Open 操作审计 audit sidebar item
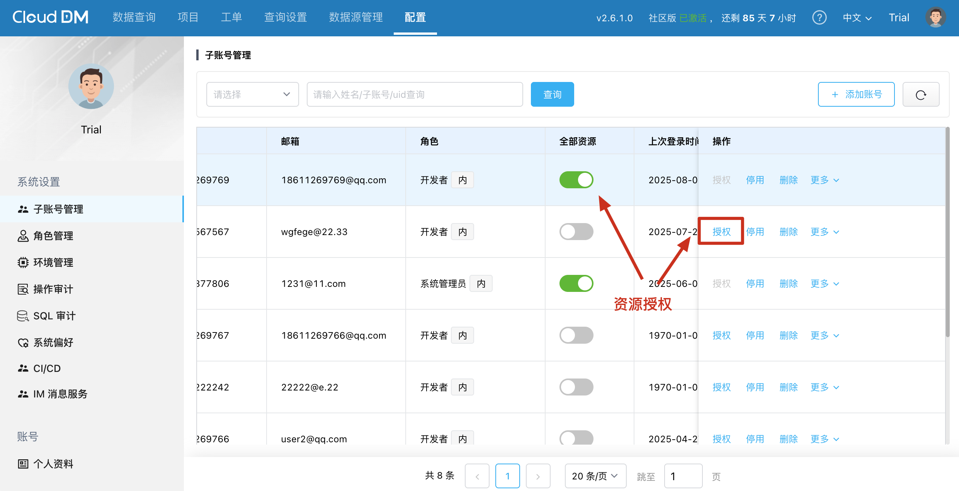Viewport: 959px width, 491px height. (53, 289)
